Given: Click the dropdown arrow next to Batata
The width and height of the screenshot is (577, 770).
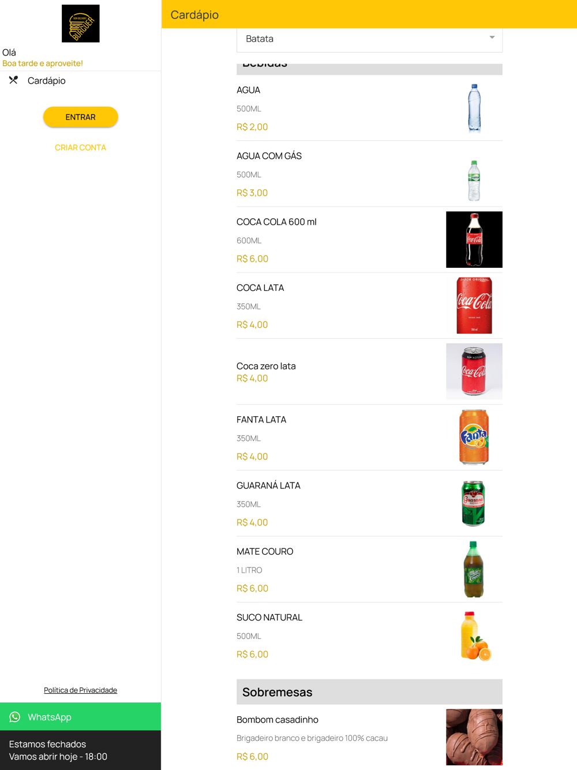Looking at the screenshot, I should [x=492, y=38].
